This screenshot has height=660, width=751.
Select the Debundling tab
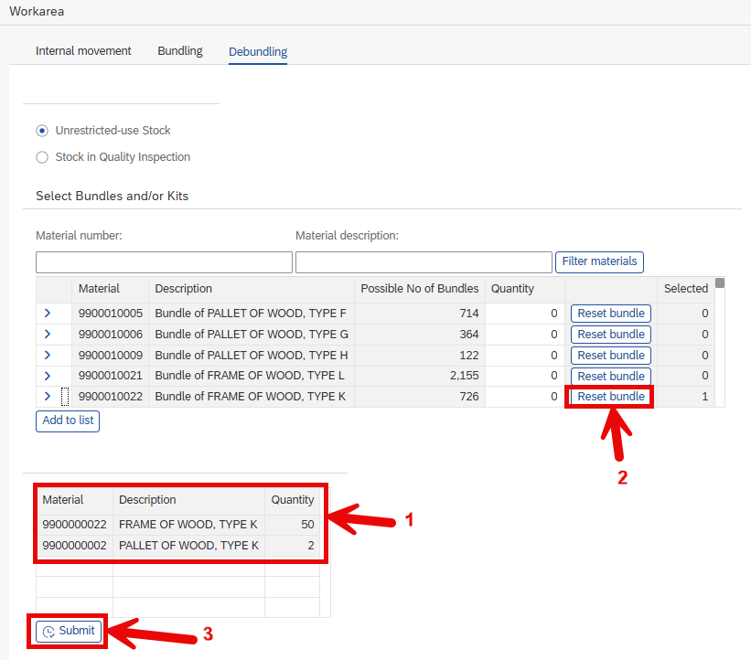pyautogui.click(x=258, y=51)
